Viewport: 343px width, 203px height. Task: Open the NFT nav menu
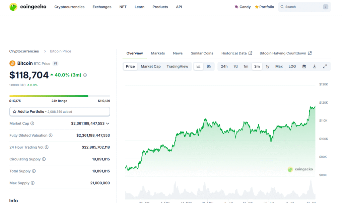pyautogui.click(x=123, y=7)
